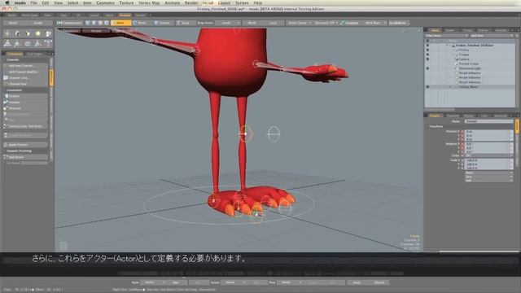Select the fifth tool icon in the second row
This screenshot has height=293, width=521.
(48, 43)
